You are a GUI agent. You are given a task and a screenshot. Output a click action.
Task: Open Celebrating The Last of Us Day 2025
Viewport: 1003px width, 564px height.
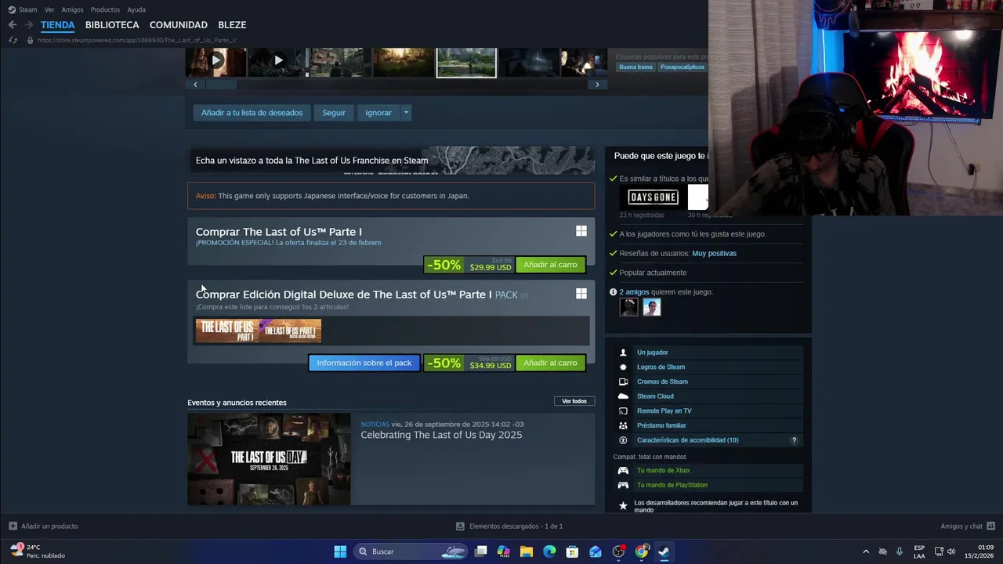pyautogui.click(x=441, y=435)
